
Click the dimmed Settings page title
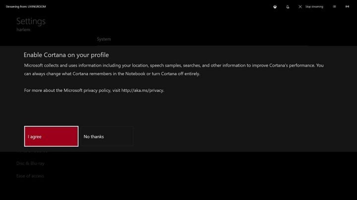click(31, 21)
